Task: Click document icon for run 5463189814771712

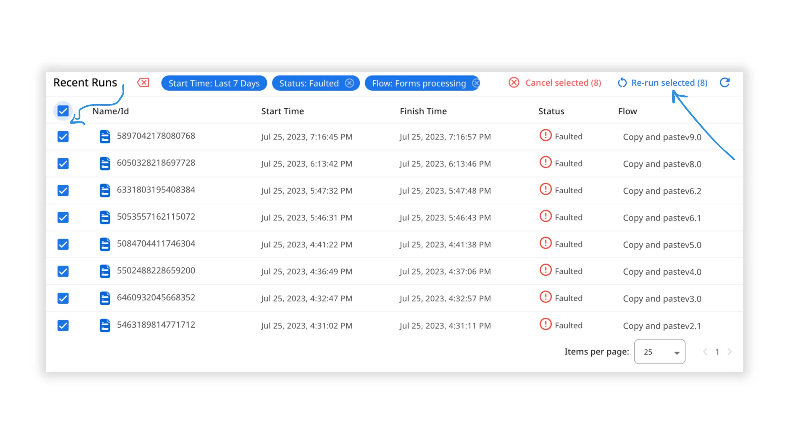Action: click(x=105, y=325)
